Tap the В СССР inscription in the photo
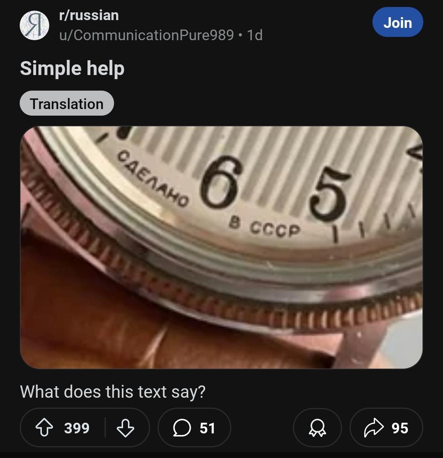443x458 pixels. (265, 227)
